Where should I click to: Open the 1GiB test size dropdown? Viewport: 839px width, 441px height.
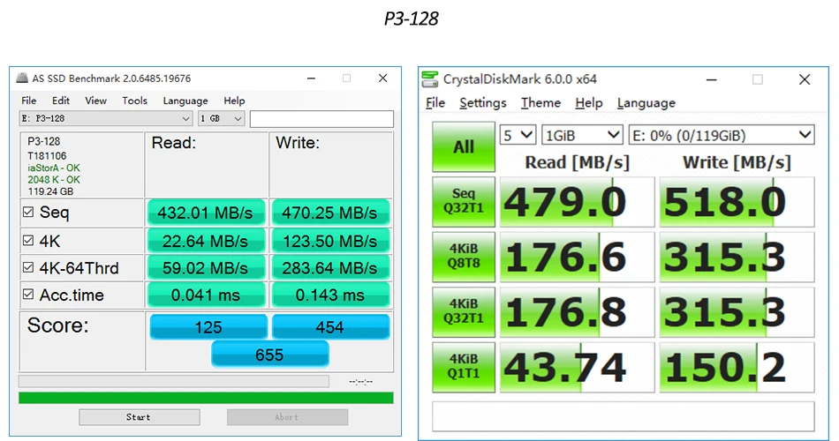pos(582,135)
